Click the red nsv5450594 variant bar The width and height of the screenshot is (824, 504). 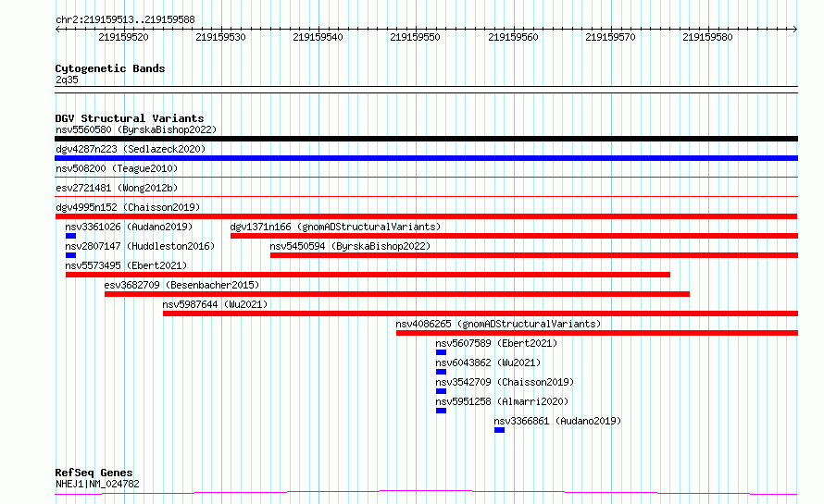coord(534,255)
